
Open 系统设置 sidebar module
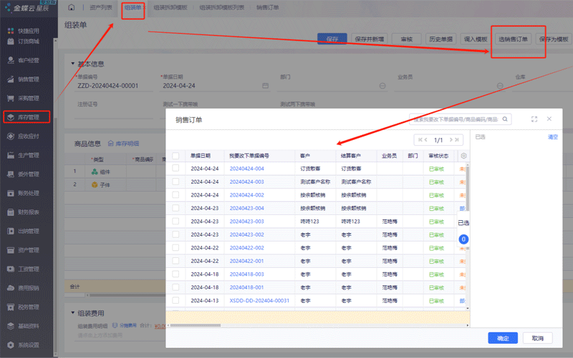(24, 345)
